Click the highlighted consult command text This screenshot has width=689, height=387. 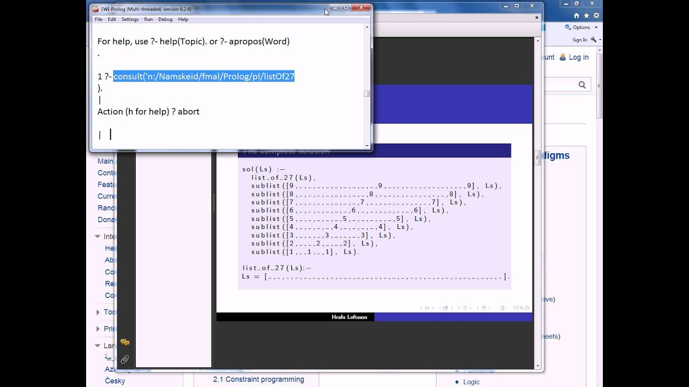(x=204, y=76)
